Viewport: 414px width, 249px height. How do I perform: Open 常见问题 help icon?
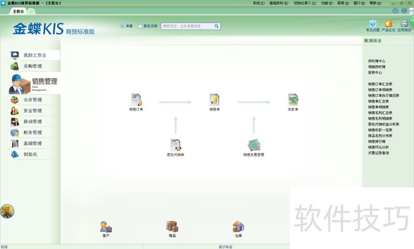373,26
